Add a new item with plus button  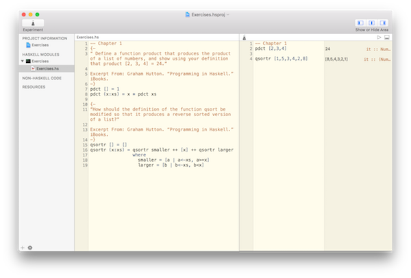(x=23, y=248)
